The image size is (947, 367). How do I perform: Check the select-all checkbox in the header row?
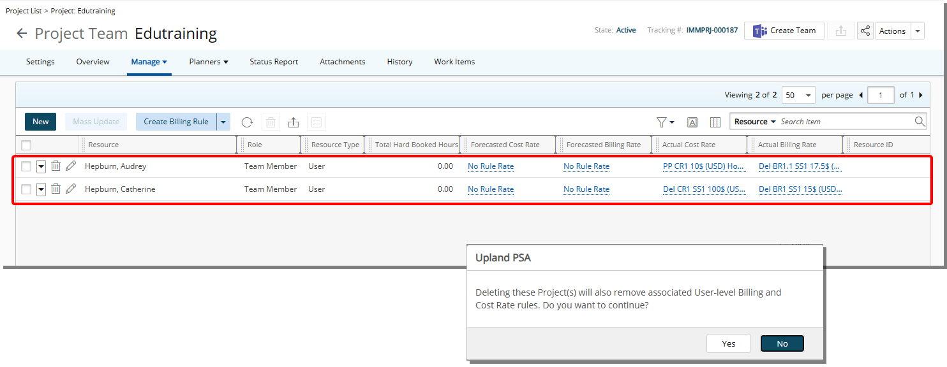[x=26, y=145]
